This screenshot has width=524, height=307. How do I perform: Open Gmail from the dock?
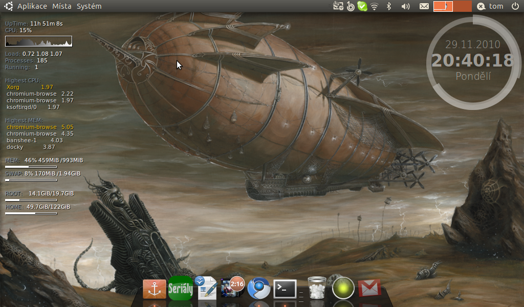coord(369,288)
